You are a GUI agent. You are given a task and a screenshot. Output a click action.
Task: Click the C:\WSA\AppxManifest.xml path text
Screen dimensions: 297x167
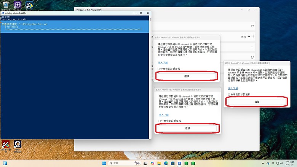[33, 24]
